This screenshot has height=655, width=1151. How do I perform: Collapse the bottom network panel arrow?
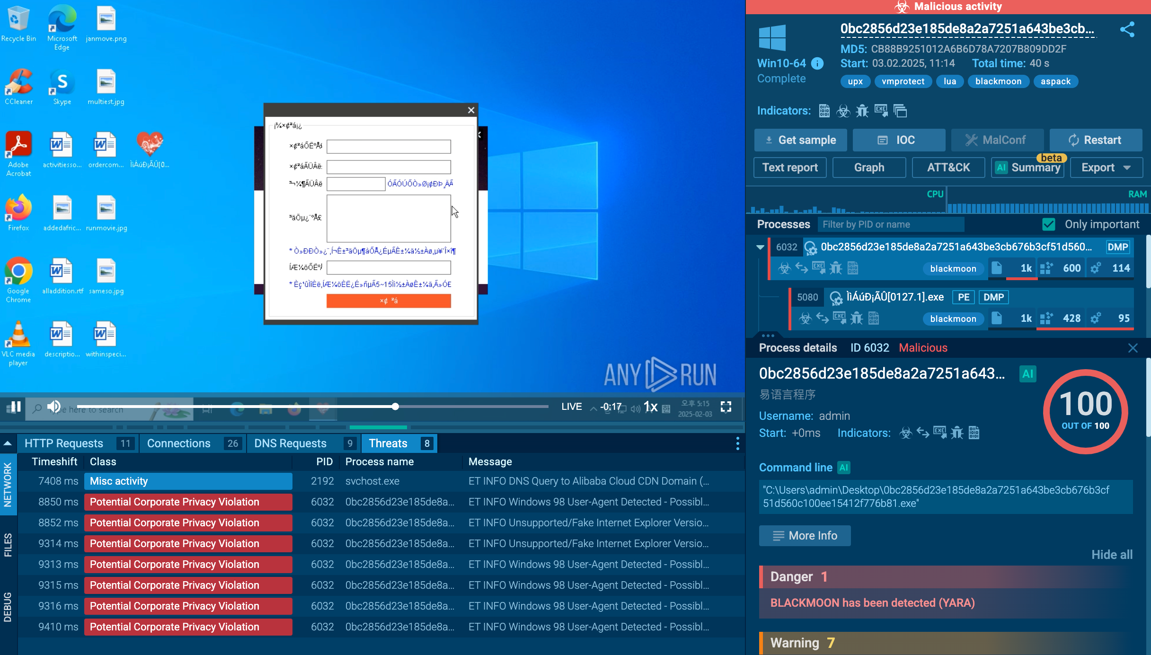[x=8, y=443]
